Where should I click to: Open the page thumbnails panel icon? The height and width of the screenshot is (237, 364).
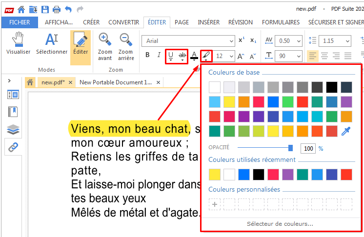(x=13, y=95)
